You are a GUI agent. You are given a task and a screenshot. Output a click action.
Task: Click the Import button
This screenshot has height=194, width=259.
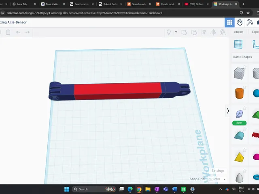(238, 32)
